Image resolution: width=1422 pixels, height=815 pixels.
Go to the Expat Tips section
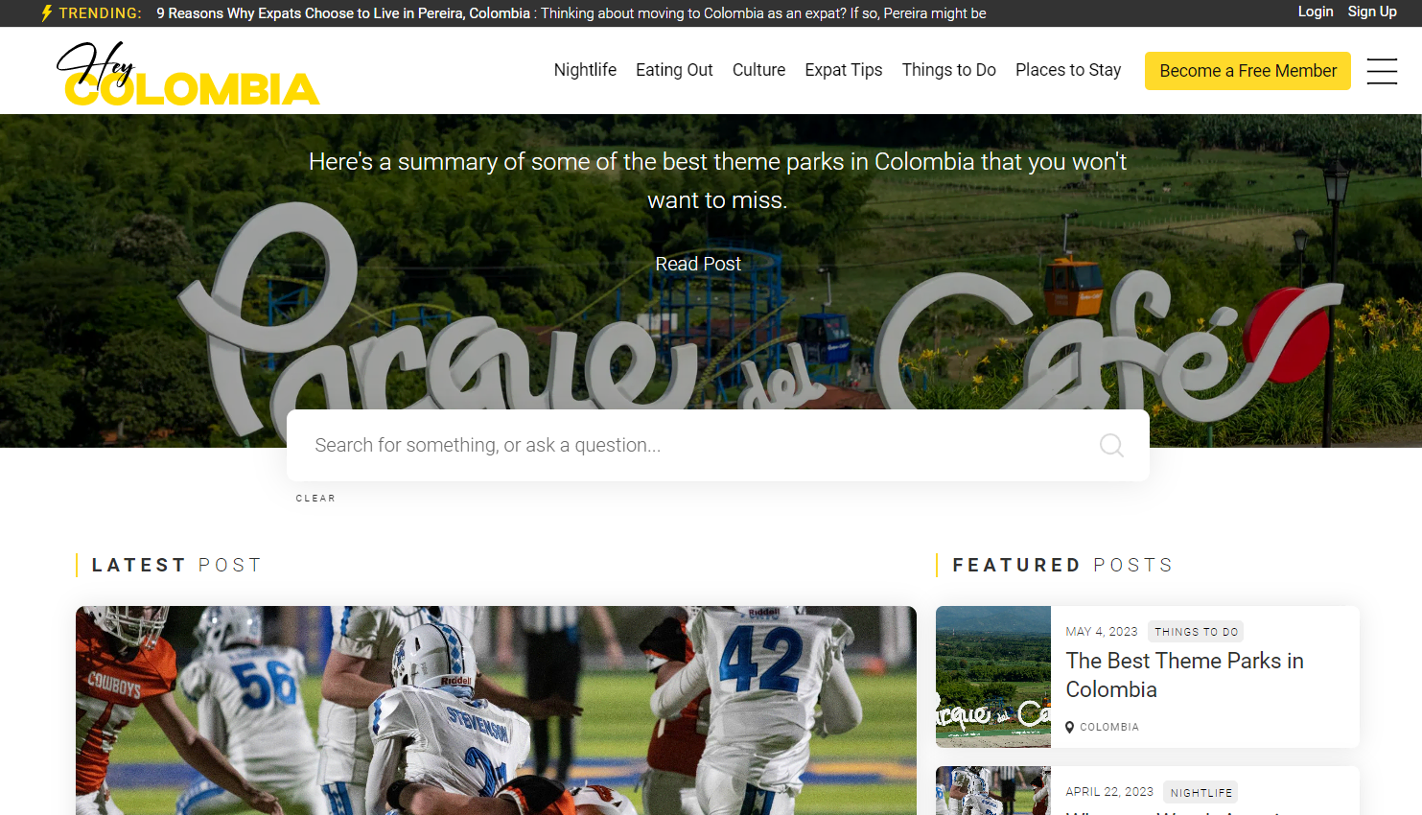click(844, 70)
